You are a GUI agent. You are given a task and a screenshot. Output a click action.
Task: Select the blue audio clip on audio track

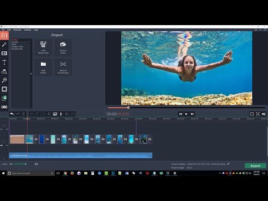coord(80,155)
